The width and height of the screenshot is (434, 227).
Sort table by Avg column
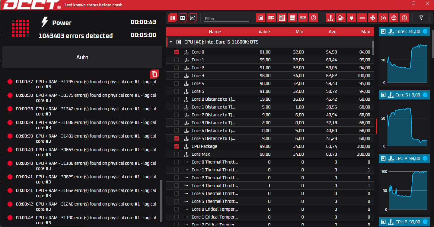tap(333, 32)
